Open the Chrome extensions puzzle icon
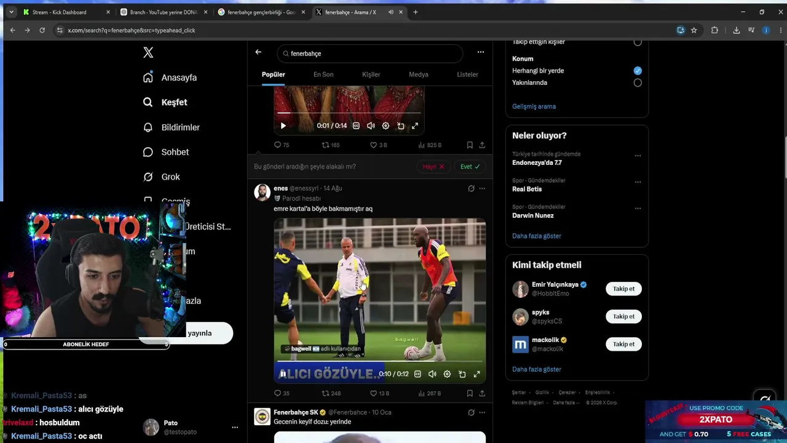 714,30
